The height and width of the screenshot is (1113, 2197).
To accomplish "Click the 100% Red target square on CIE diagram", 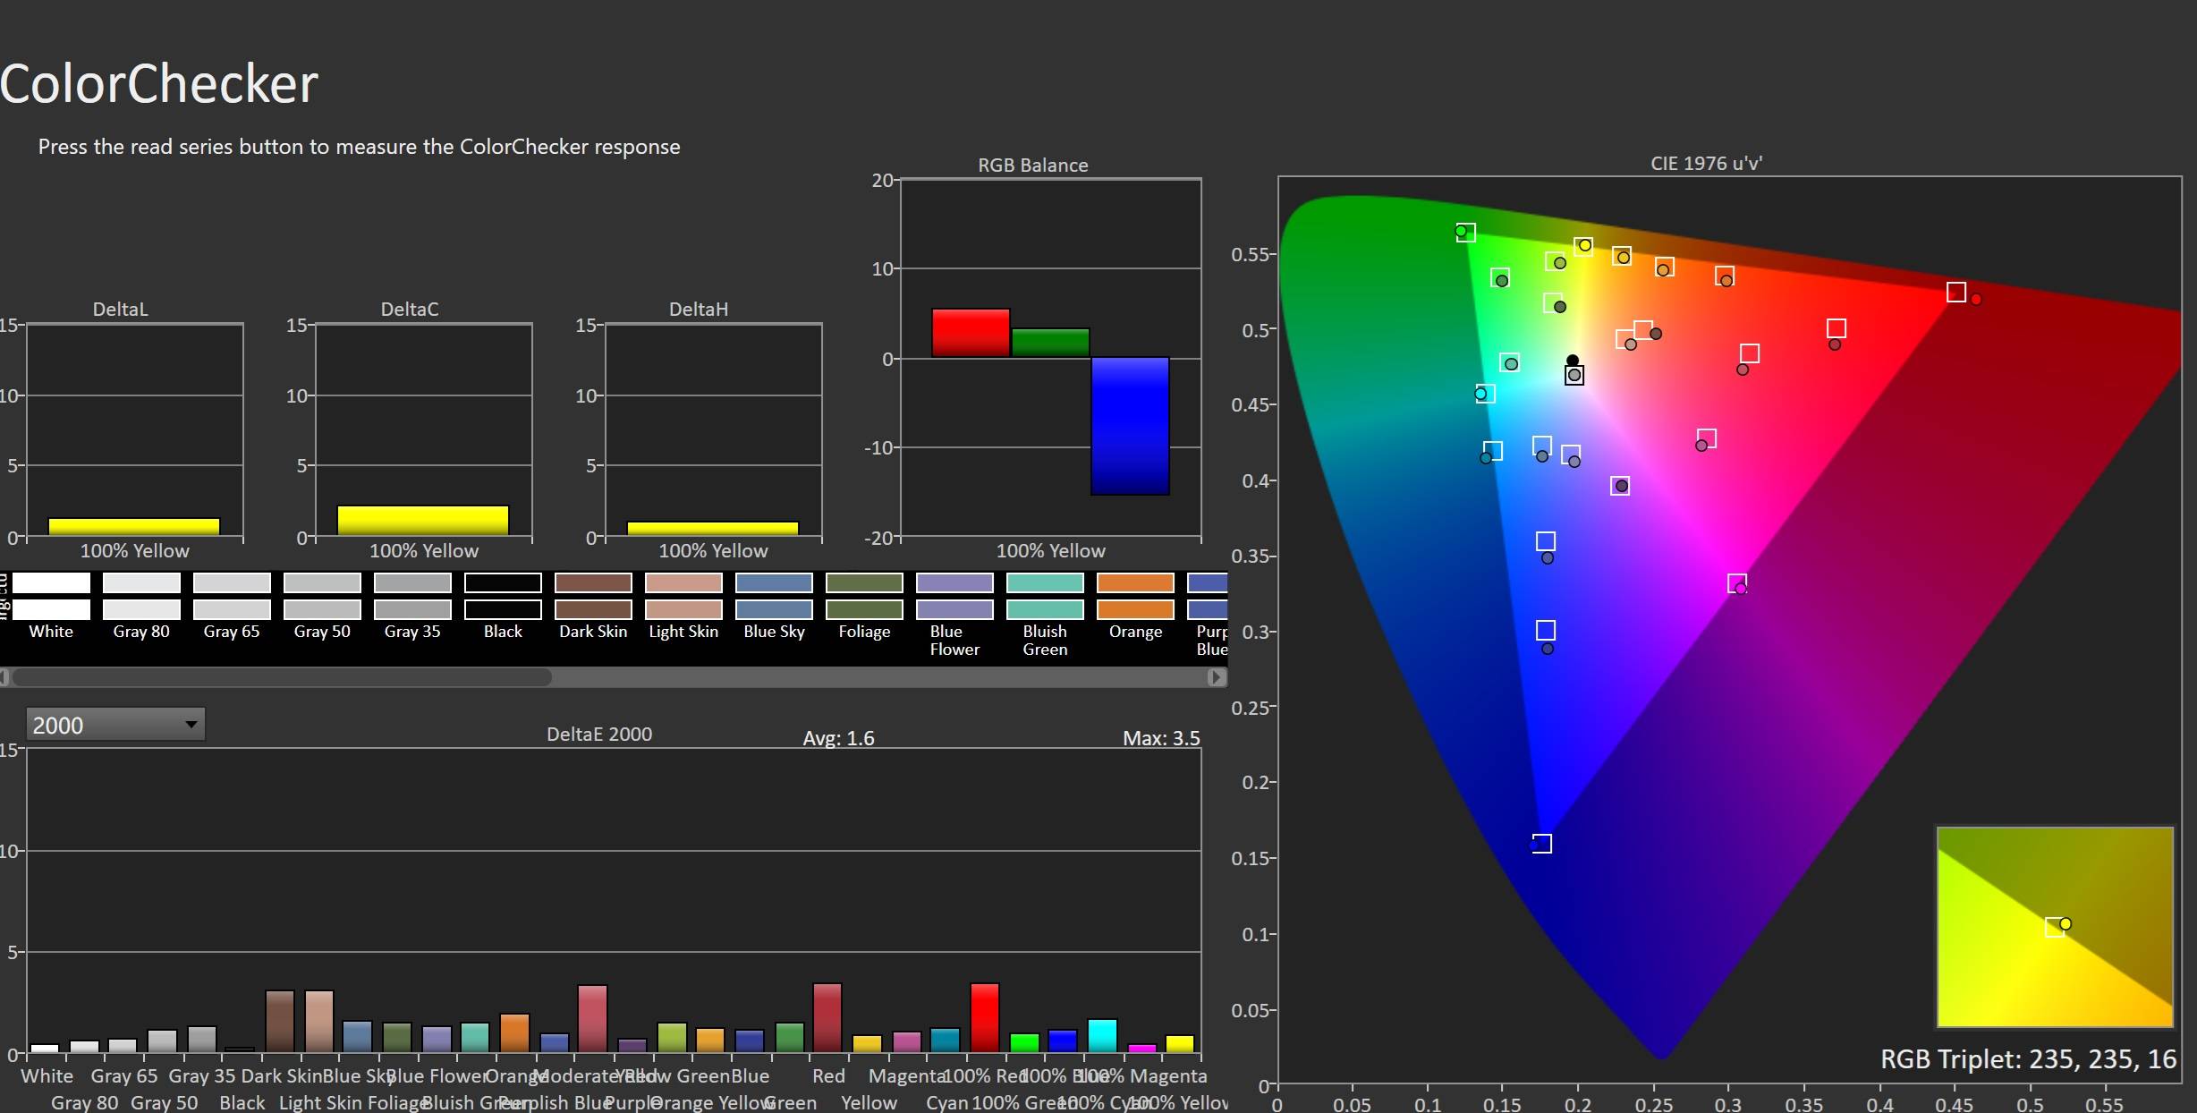I will 1956,293.
